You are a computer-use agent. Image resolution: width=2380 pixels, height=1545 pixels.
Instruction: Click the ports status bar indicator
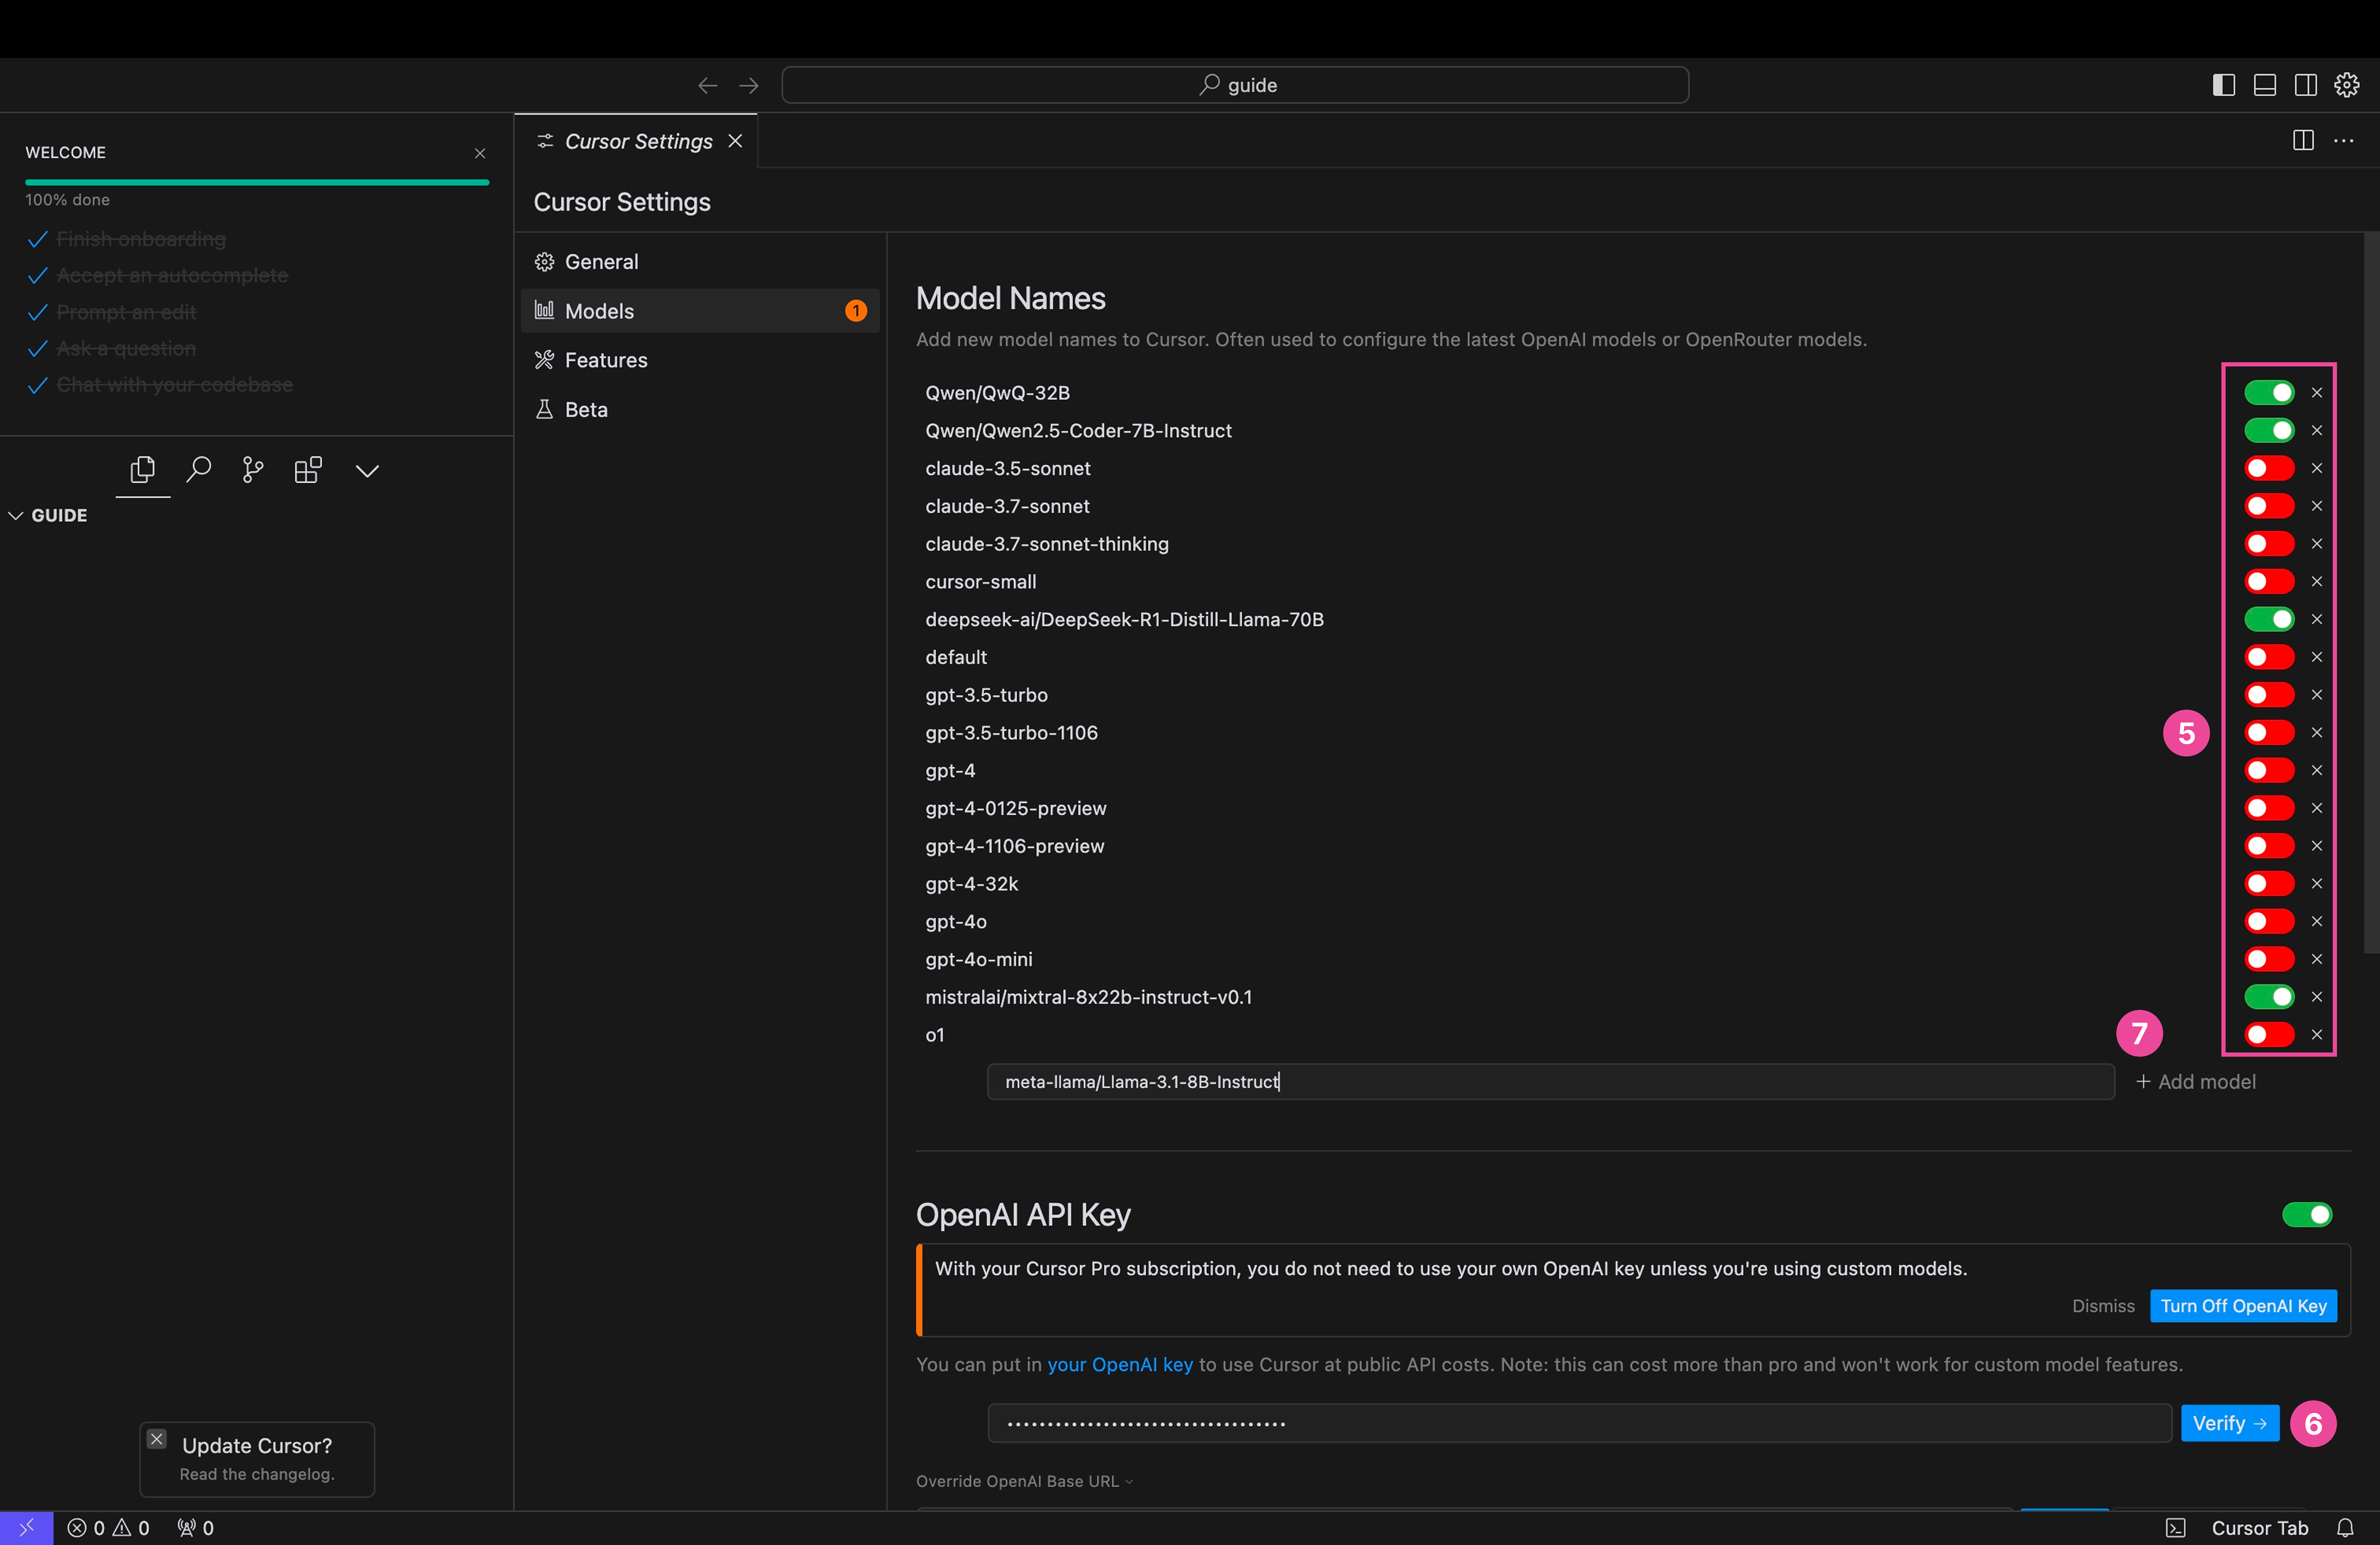195,1528
